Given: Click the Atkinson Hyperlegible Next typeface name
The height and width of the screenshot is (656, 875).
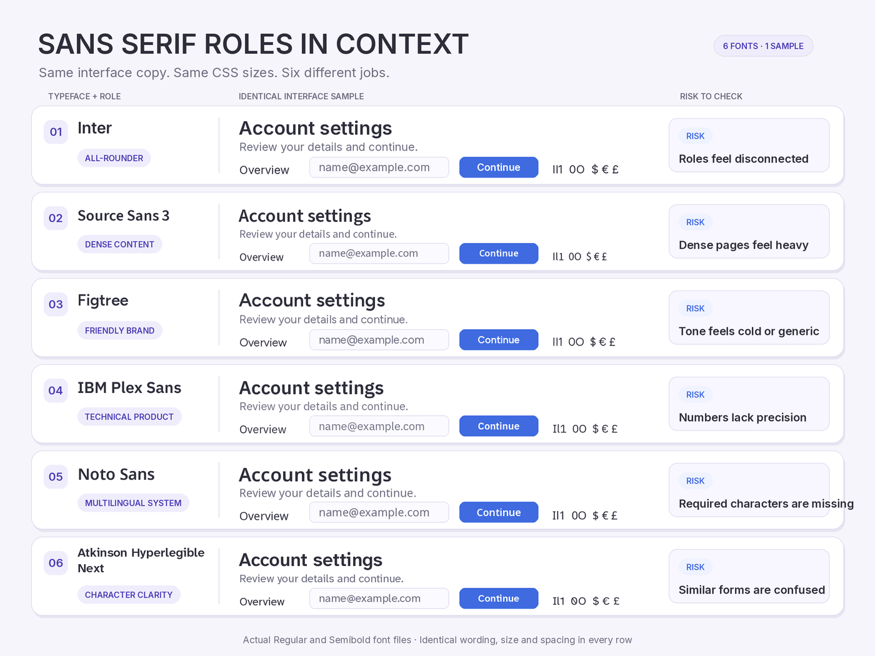Looking at the screenshot, I should [141, 560].
